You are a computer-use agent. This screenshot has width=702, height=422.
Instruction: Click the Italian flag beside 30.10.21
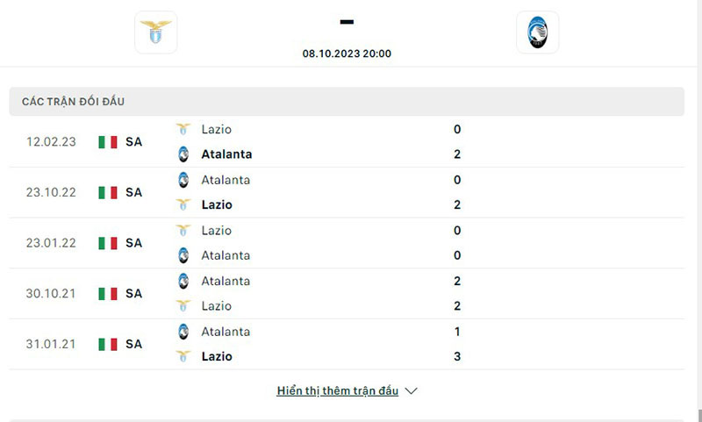tap(108, 294)
